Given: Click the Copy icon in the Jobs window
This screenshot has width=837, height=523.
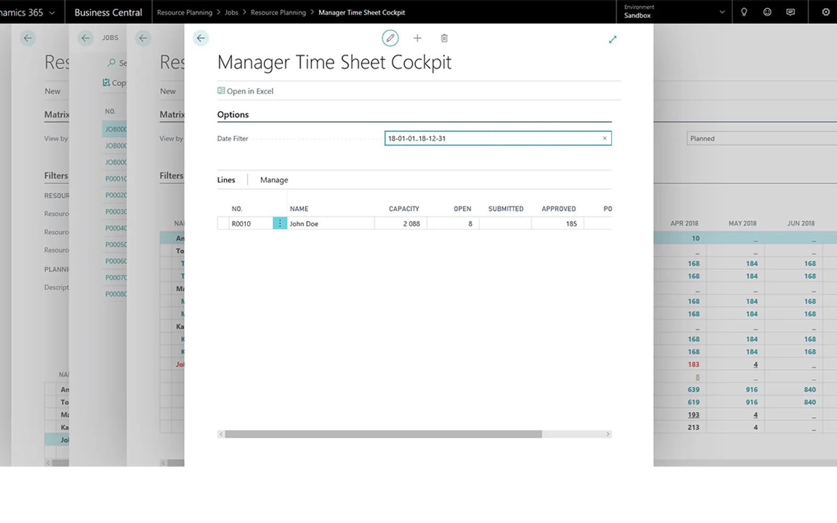Looking at the screenshot, I should (x=106, y=83).
